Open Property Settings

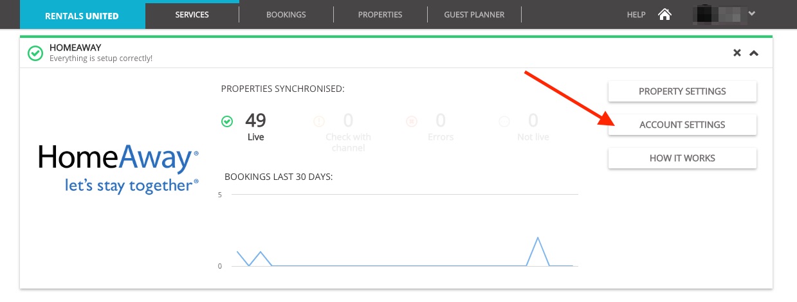pos(682,91)
